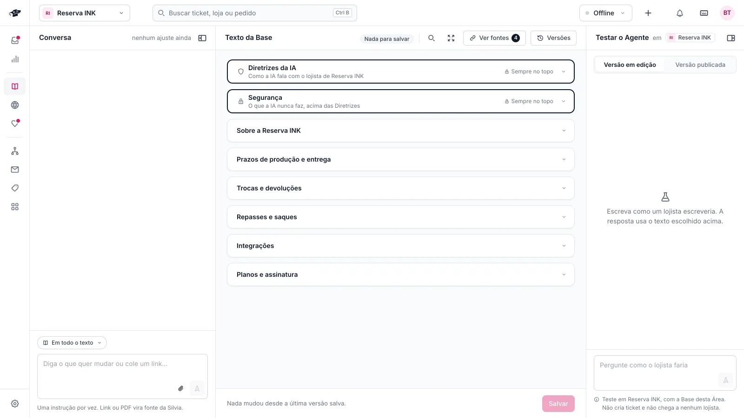Open the inbox icon in left sidebar
The width and height of the screenshot is (744, 418).
[x=15, y=40]
